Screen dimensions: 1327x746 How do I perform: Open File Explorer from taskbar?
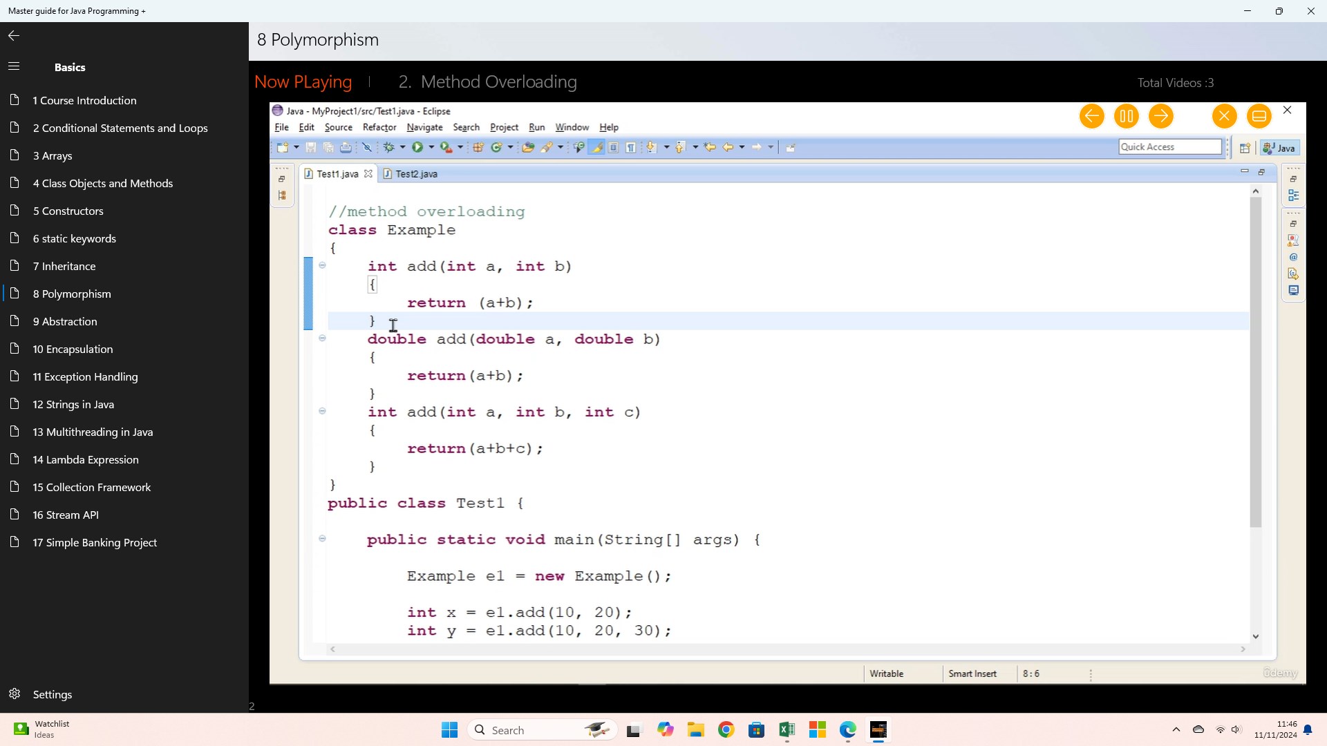point(695,730)
